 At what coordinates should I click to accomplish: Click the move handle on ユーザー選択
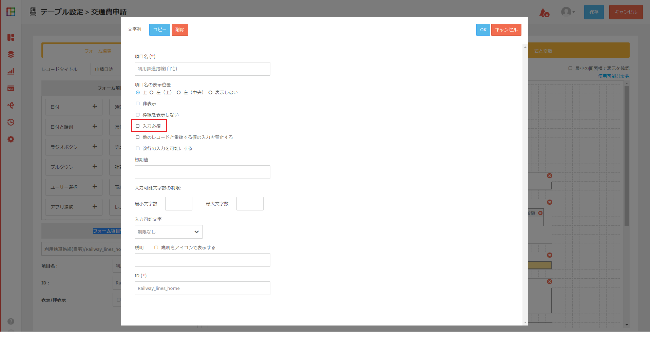point(95,187)
